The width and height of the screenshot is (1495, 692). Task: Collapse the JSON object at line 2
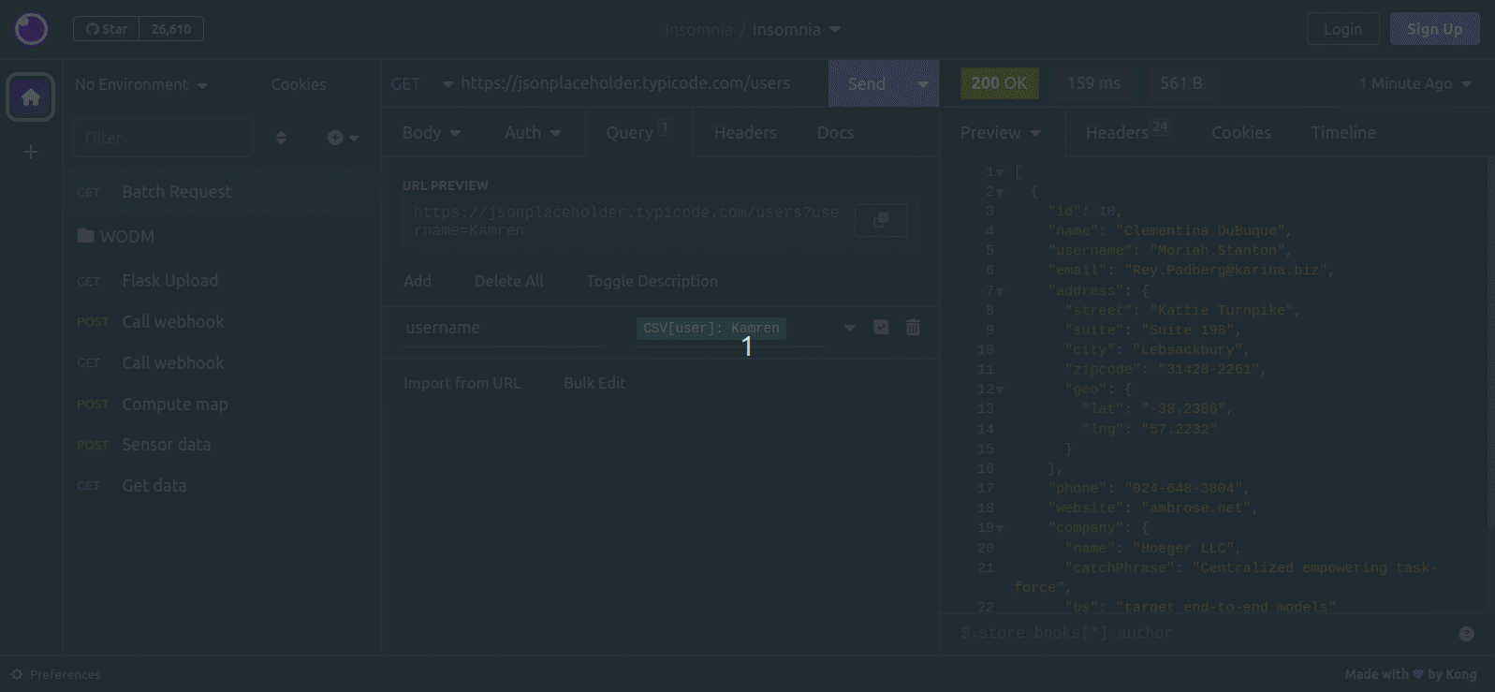click(1000, 193)
